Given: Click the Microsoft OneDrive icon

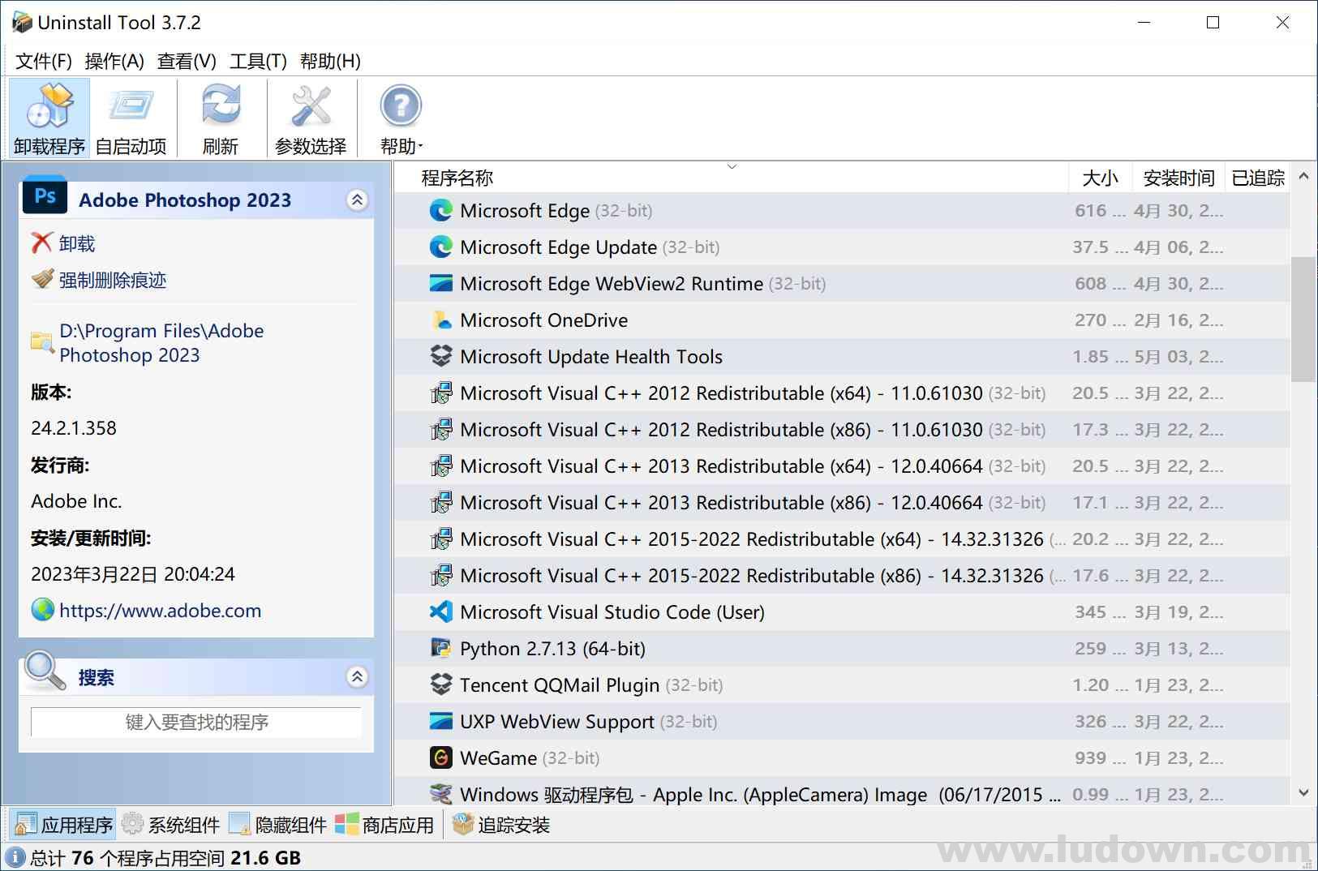Looking at the screenshot, I should (440, 320).
